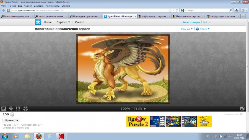The image size is (249, 140).
Task: Click the network signal tray icon
Action: click(x=225, y=136)
